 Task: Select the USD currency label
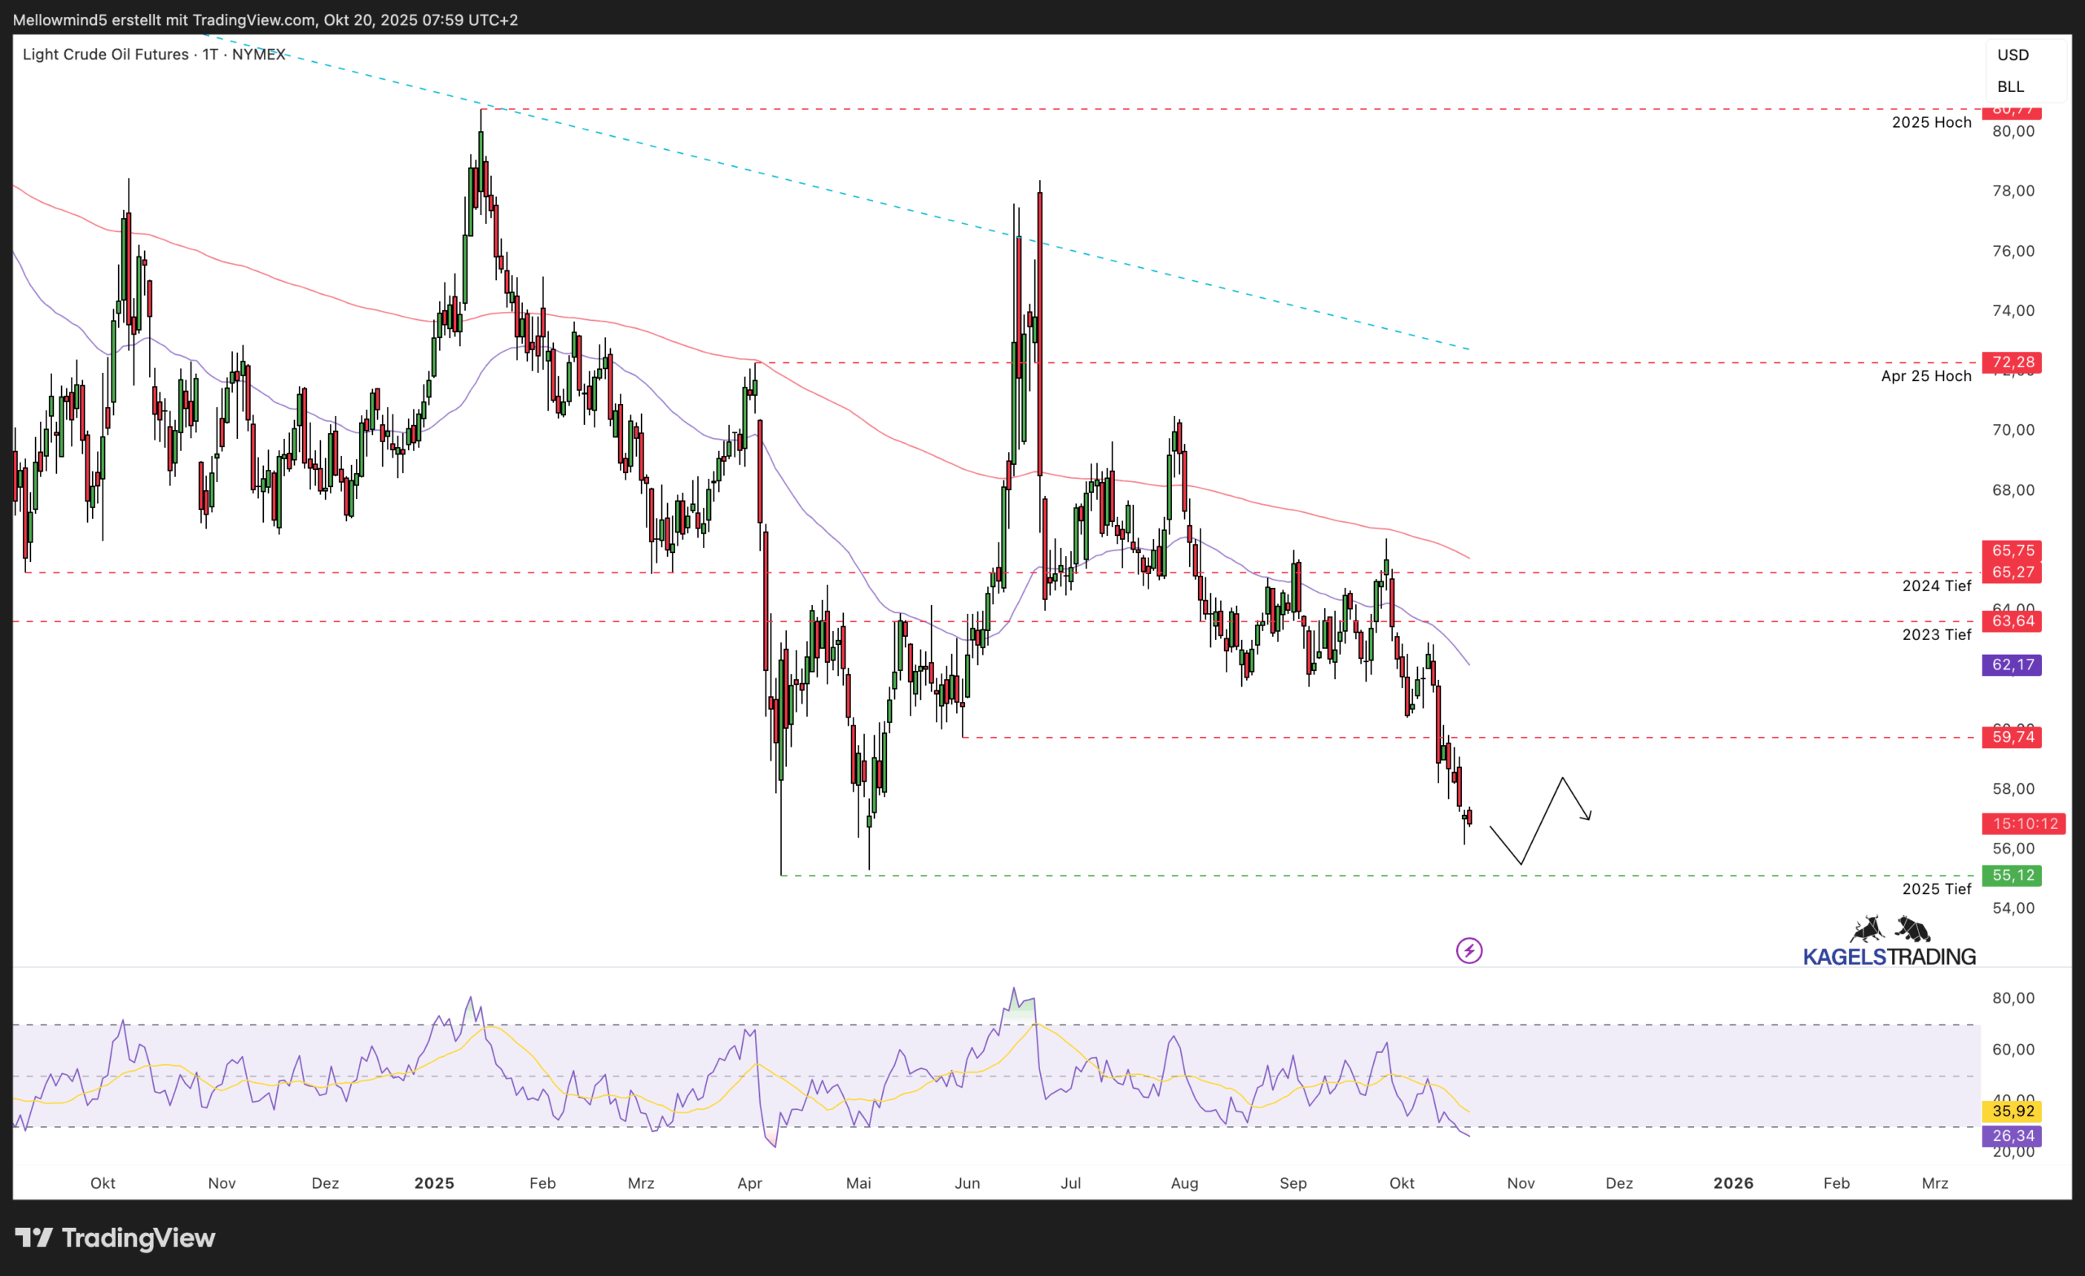point(2013,55)
